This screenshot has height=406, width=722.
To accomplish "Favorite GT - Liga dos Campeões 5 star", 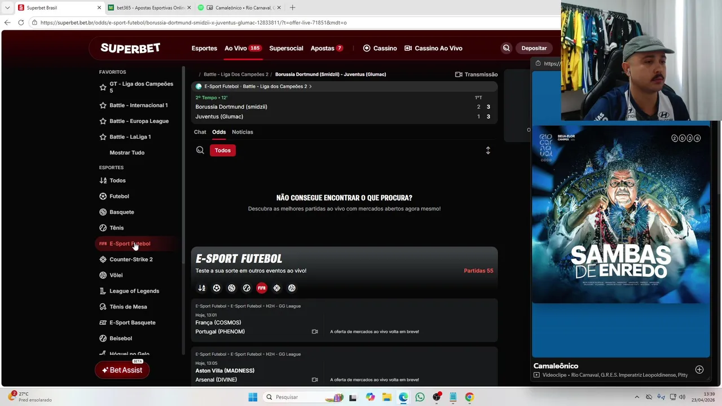I will coord(103,87).
